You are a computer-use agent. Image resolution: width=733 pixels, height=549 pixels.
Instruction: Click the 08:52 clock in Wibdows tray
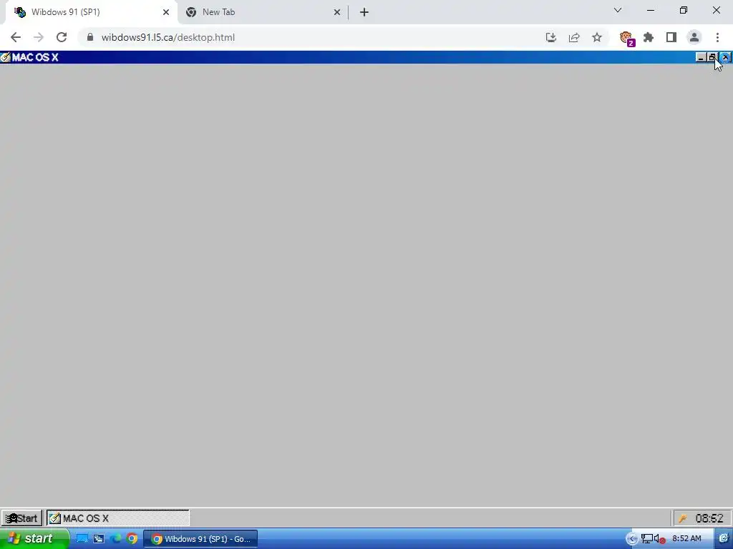point(709,518)
